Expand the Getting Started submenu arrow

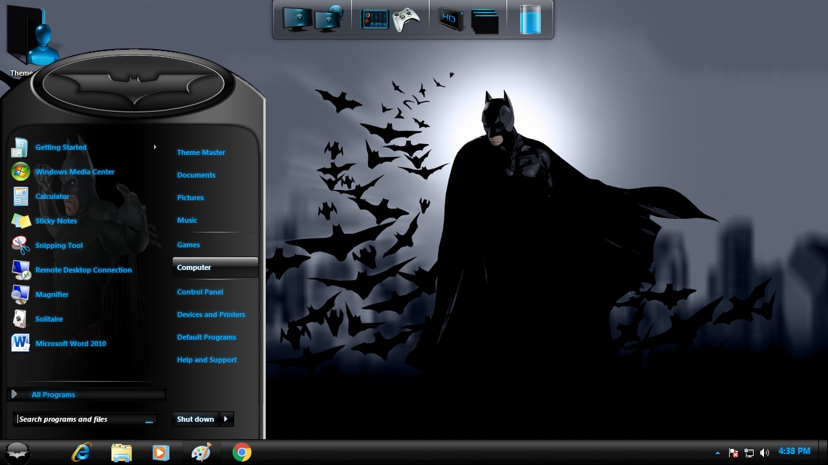coord(155,147)
